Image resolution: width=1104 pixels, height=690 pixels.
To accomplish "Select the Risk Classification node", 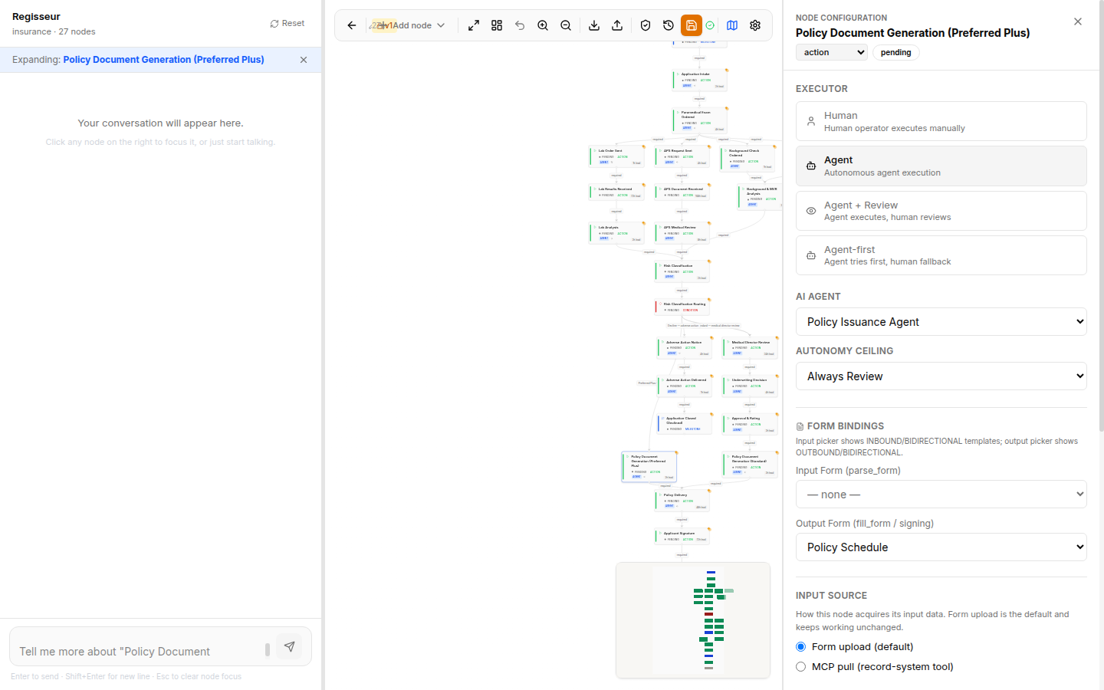I will point(682,271).
